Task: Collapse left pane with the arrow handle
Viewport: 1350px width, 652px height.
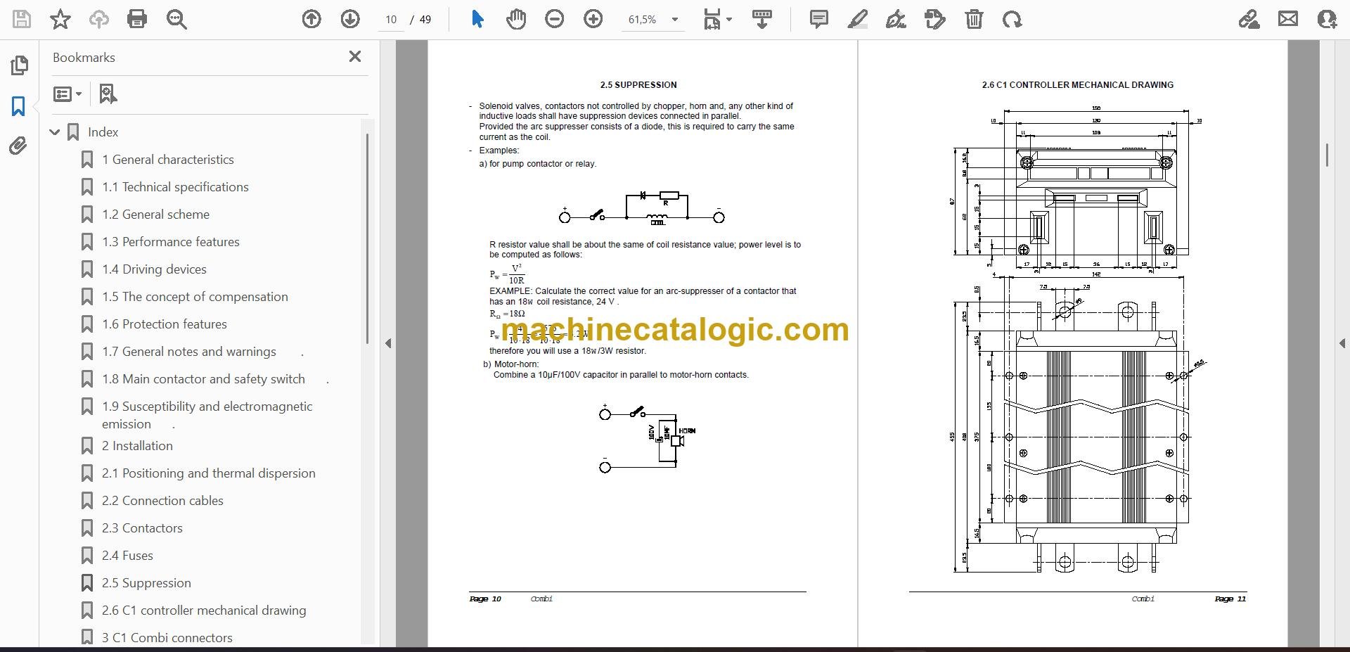Action: pyautogui.click(x=388, y=343)
